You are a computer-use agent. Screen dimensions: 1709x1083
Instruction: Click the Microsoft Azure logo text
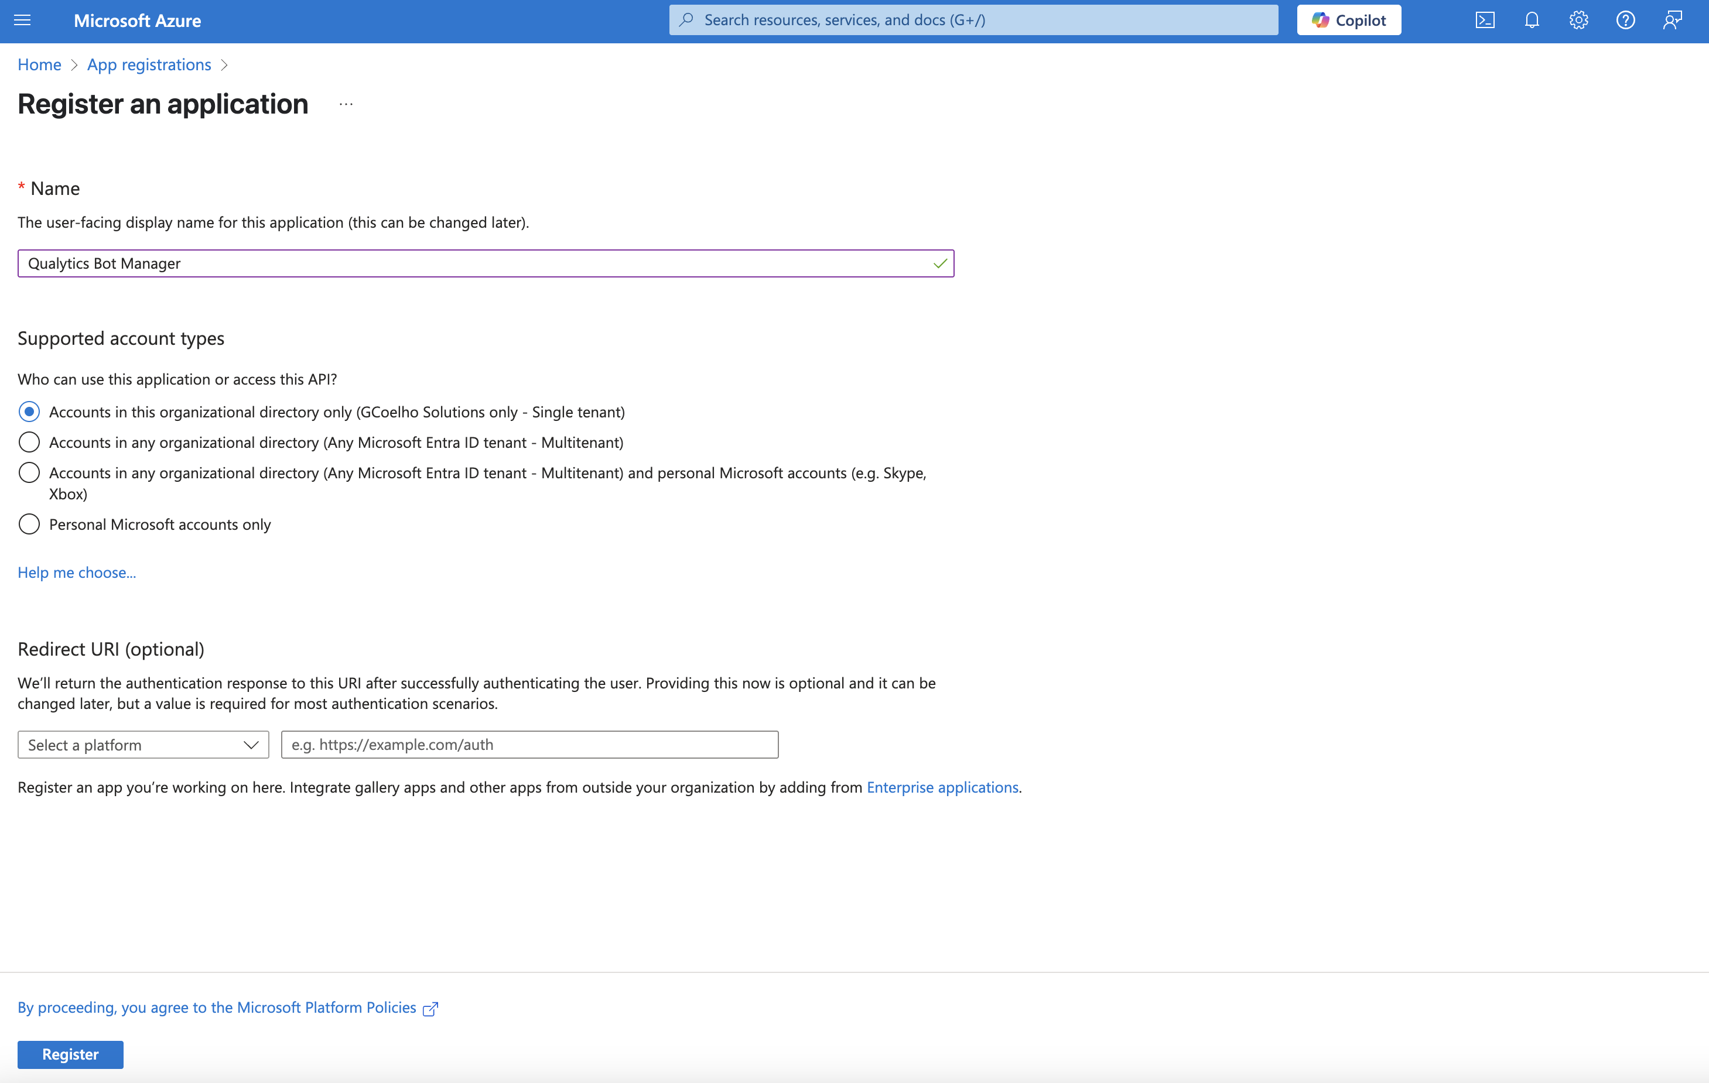point(137,20)
